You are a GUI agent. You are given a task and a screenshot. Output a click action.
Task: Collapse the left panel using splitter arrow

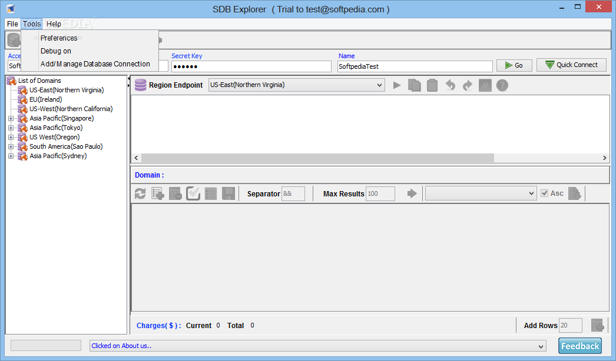tap(128, 79)
